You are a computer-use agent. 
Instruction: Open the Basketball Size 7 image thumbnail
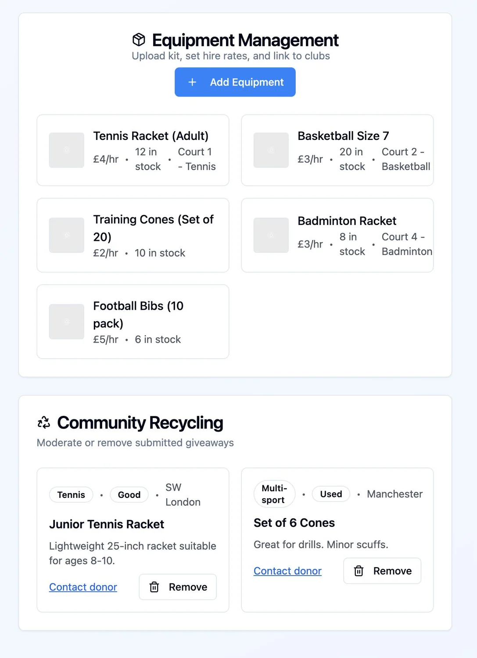(x=271, y=150)
